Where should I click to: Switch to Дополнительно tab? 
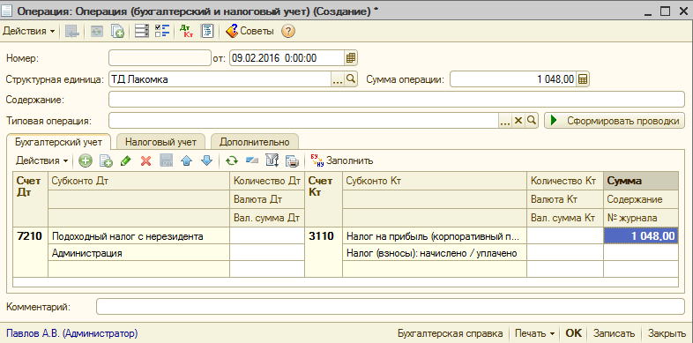click(x=255, y=142)
